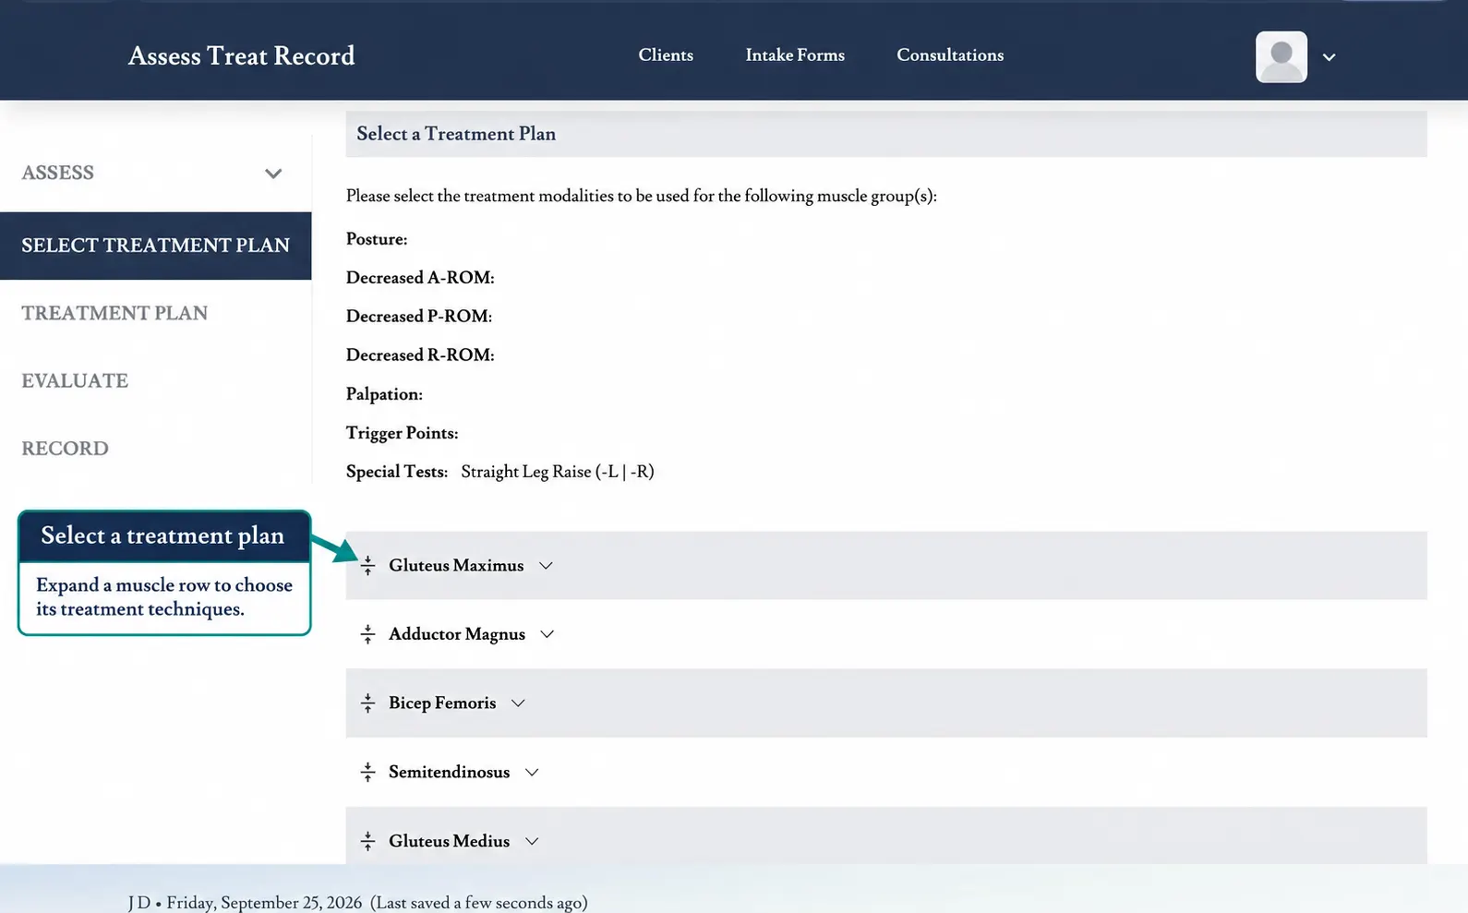Click the Palpation label

[x=384, y=394]
